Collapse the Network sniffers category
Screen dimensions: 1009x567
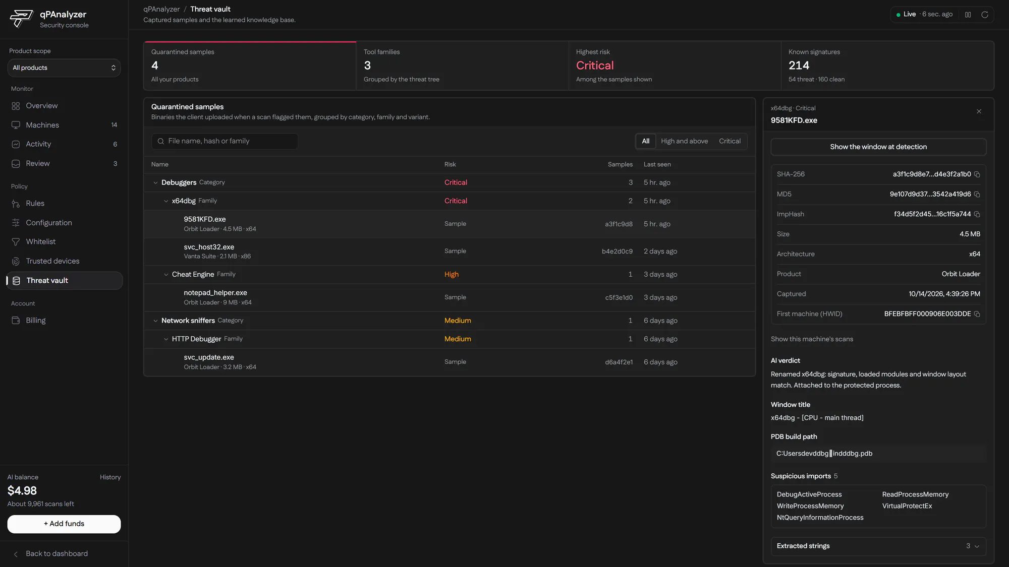pyautogui.click(x=155, y=321)
